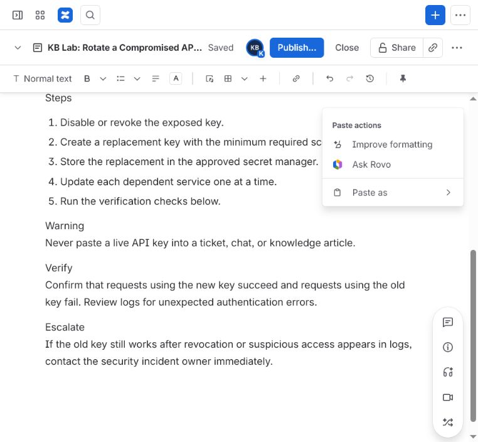Viewport: 478px width, 442px height.
Task: Toggle the bullet list
Action: [x=120, y=78]
